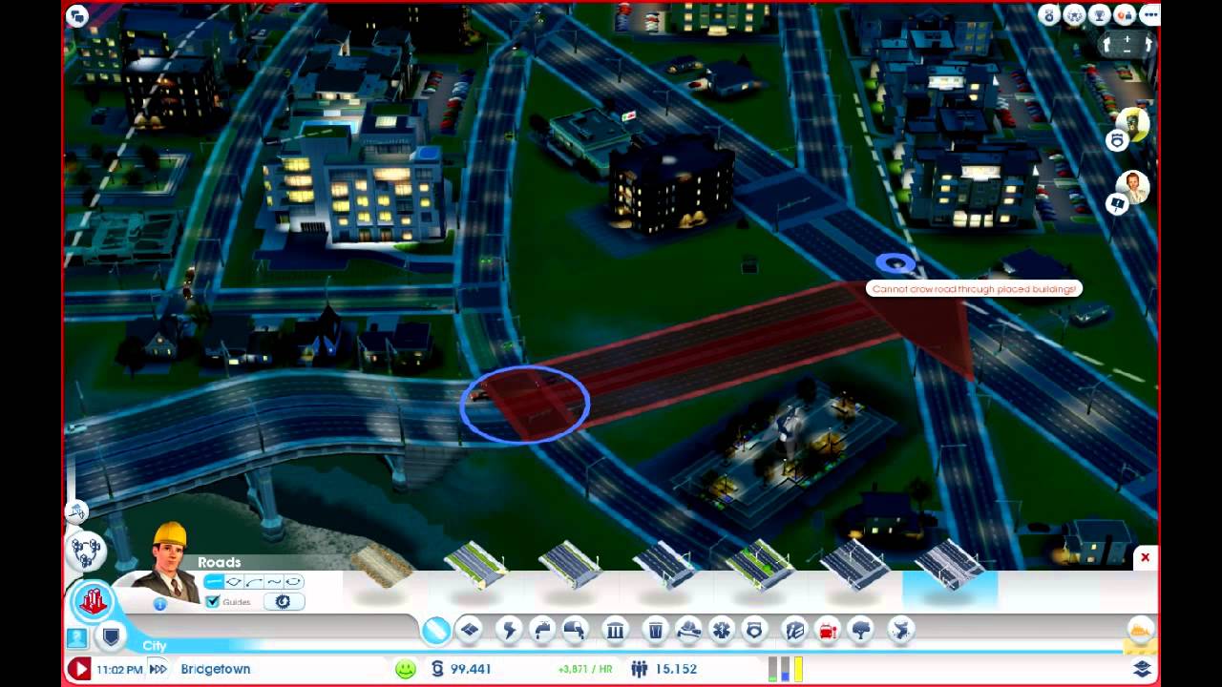Click the small police badge alert icon
The image size is (1222, 687).
click(x=1117, y=141)
